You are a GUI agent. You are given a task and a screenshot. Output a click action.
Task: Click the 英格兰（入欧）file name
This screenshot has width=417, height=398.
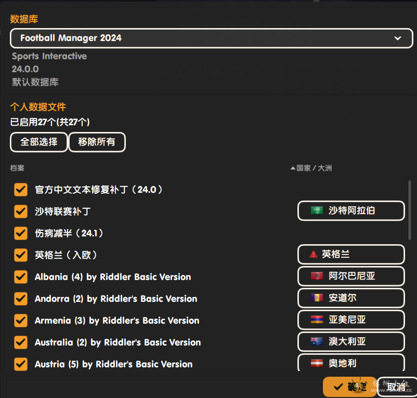click(66, 255)
